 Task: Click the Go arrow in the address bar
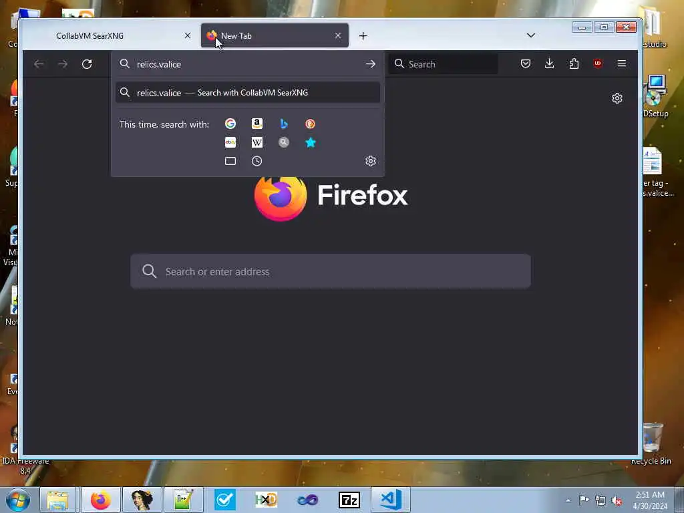pos(370,64)
